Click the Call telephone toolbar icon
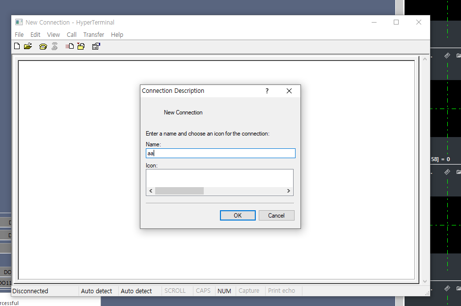Screen dimensions: 461x306 pyautogui.click(x=43, y=47)
